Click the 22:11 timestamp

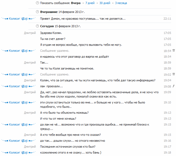(x=167, y=19)
